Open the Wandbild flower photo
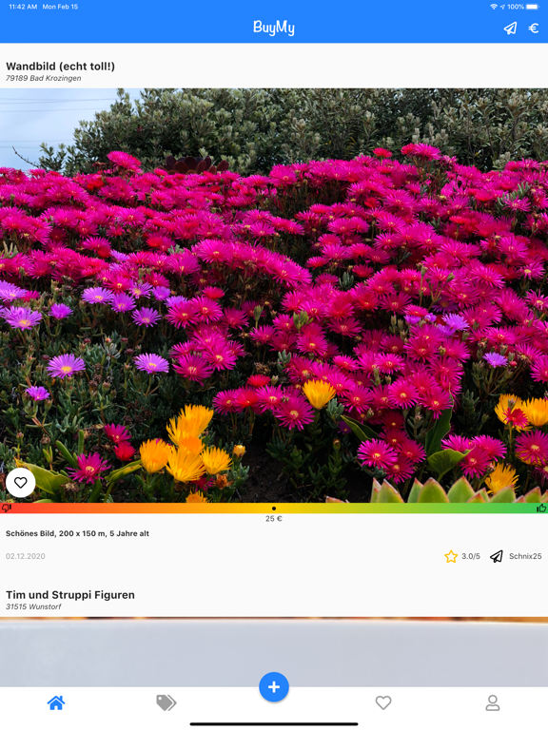The width and height of the screenshot is (548, 730). click(274, 296)
